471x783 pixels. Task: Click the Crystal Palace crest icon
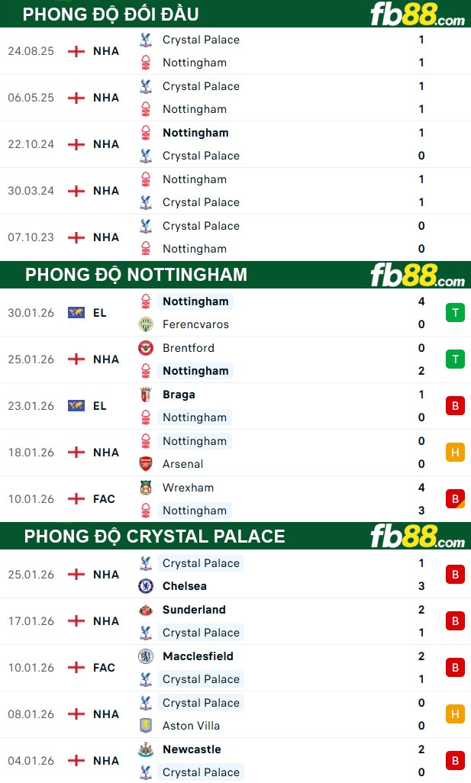146,40
